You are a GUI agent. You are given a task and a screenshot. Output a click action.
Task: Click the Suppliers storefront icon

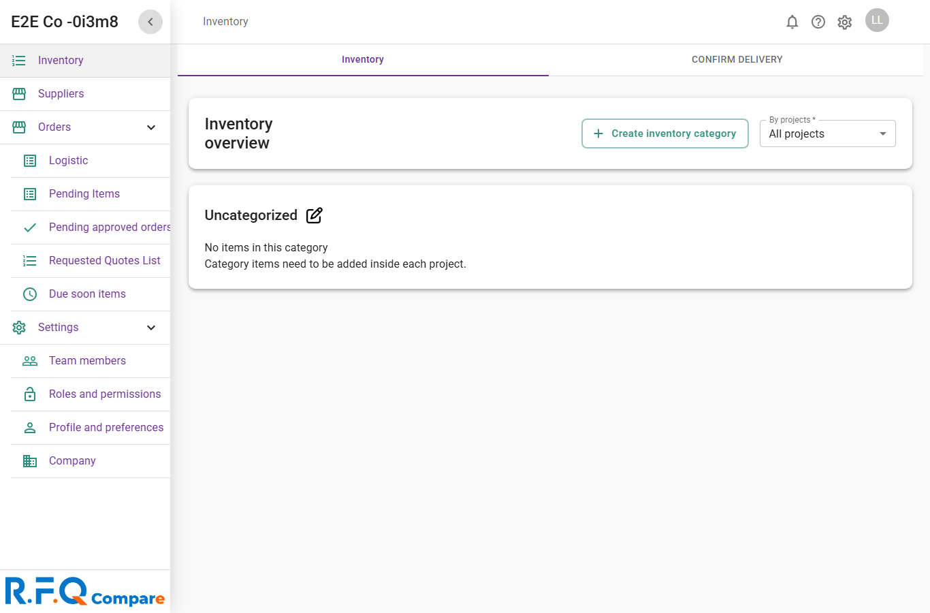(x=19, y=94)
